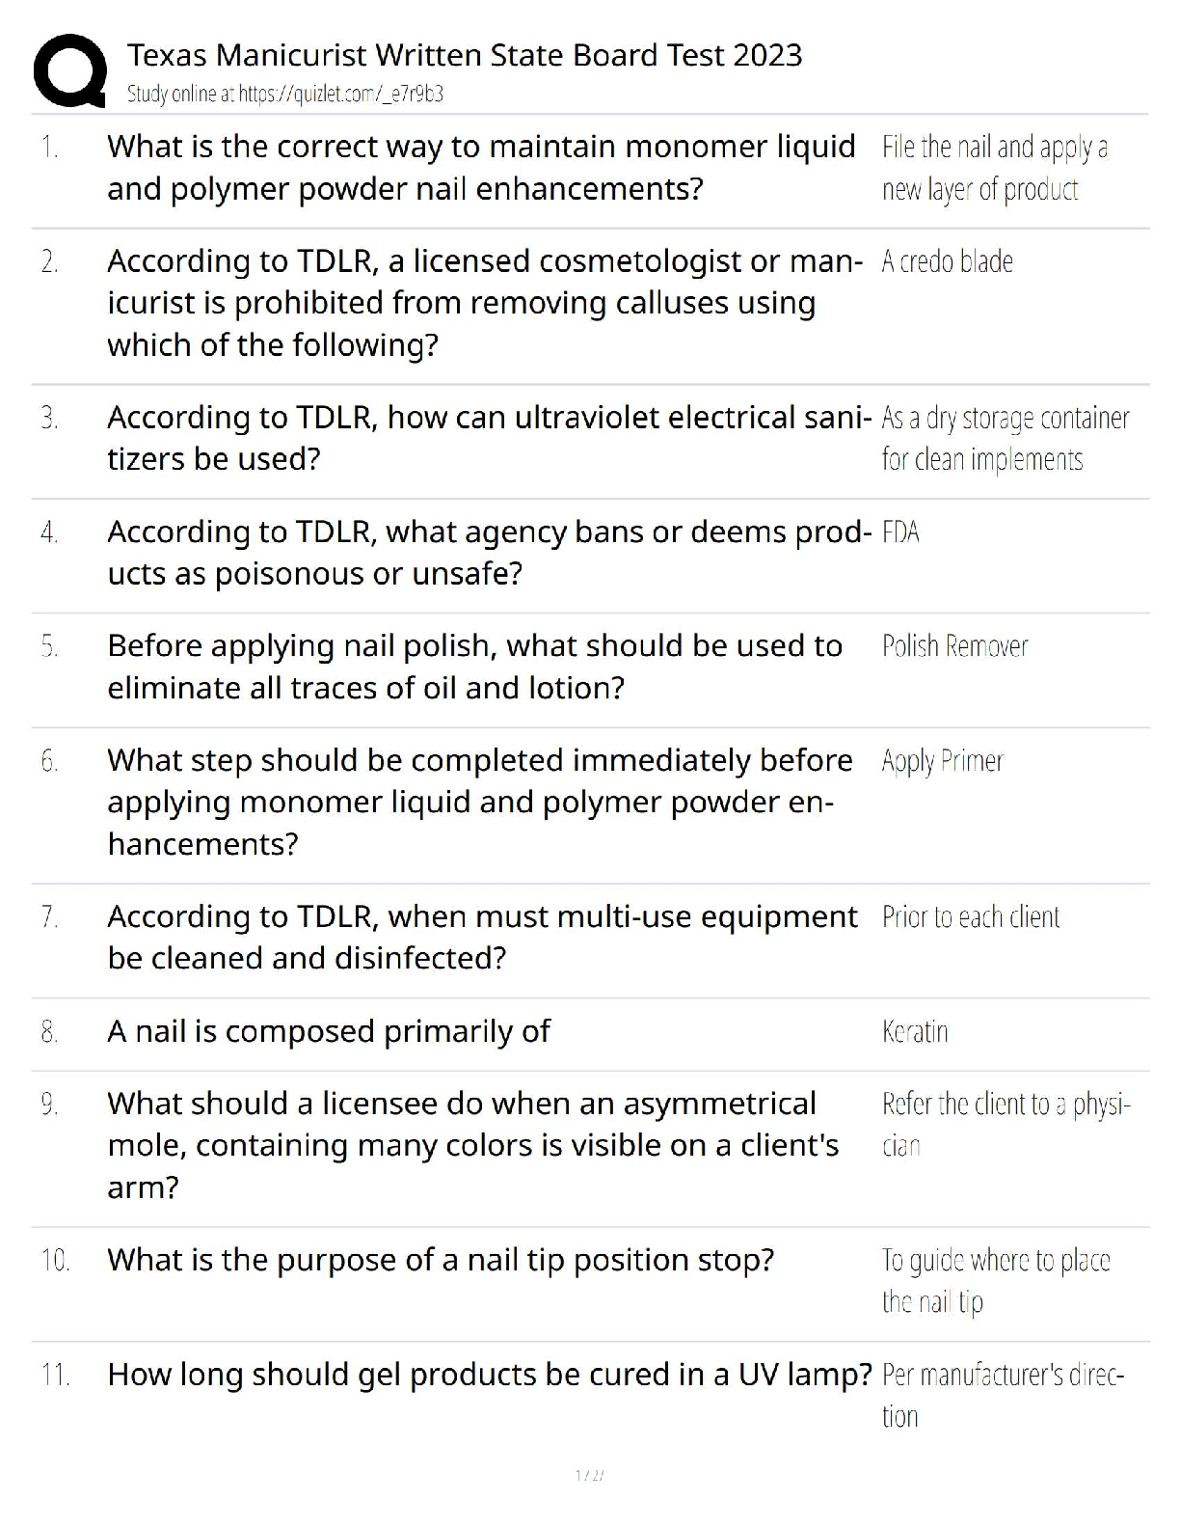Image resolution: width=1180 pixels, height=1528 pixels.
Task: Select the "Prior to each client" answer
Action: coord(970,917)
